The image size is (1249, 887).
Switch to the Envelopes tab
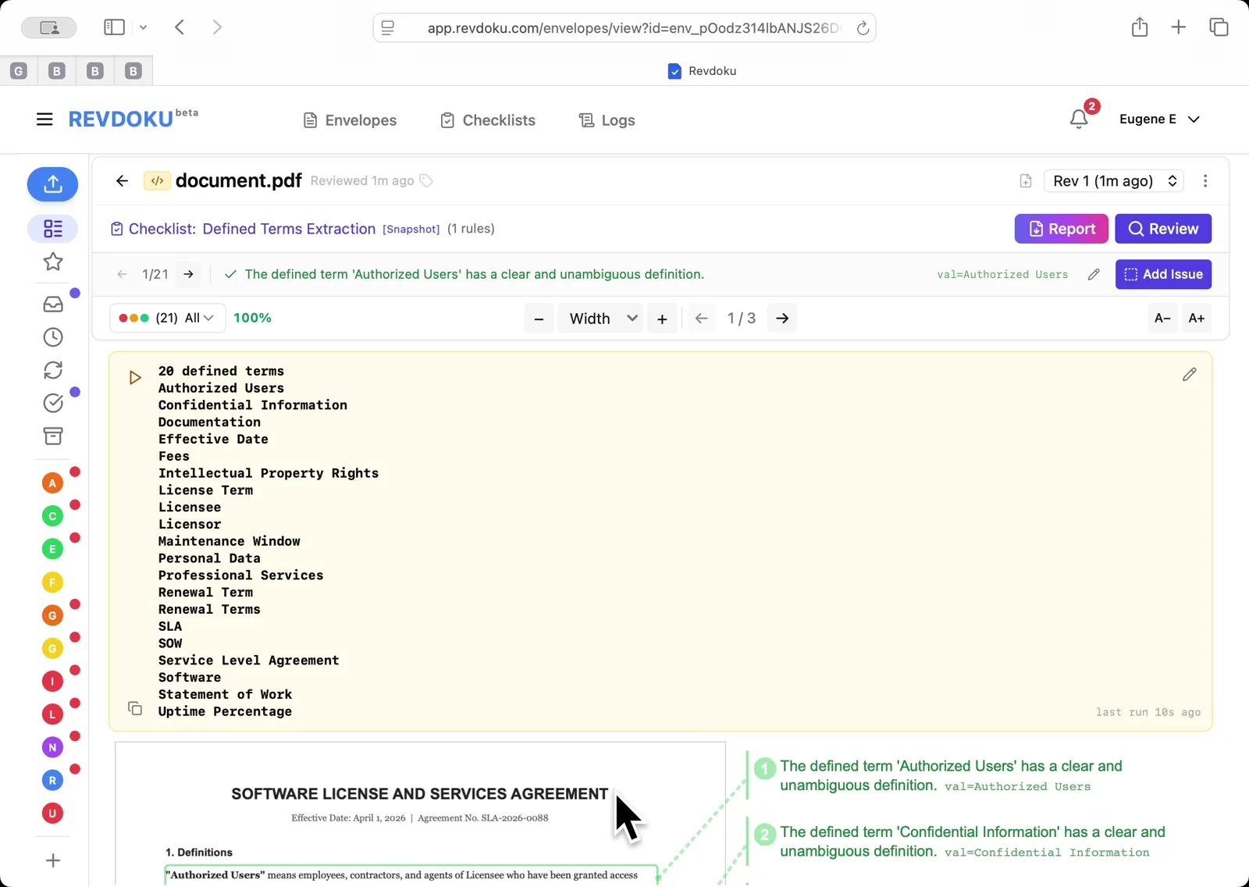pyautogui.click(x=349, y=119)
